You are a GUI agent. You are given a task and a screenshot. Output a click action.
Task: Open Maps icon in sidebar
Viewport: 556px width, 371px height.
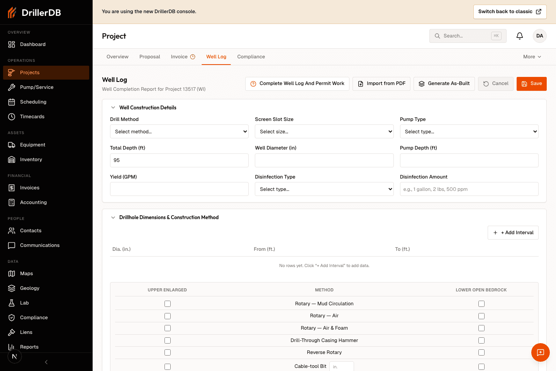tap(12, 274)
